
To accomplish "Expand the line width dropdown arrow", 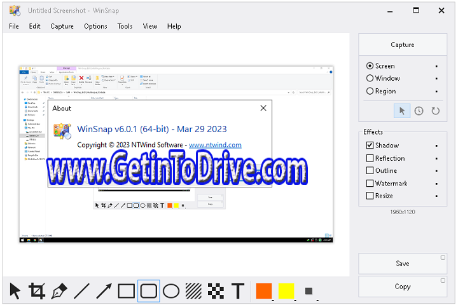I will 317,301.
